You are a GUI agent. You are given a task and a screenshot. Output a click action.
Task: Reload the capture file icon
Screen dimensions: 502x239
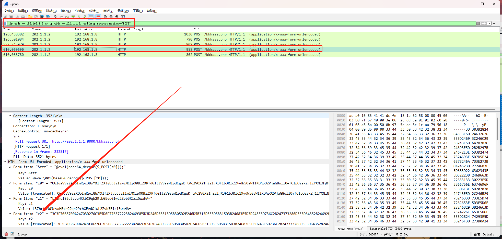coord(48,17)
